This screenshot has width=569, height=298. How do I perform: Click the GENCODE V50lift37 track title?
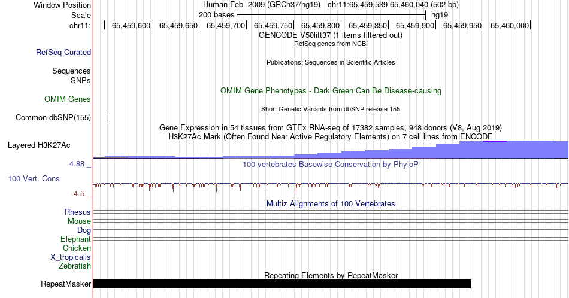point(331,35)
